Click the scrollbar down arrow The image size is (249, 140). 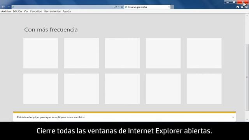click(247, 120)
